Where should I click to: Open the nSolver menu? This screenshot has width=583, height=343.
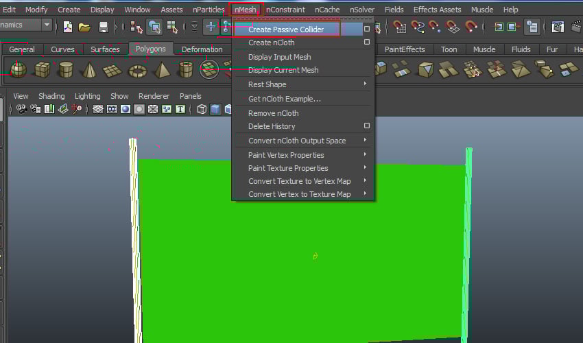click(362, 10)
